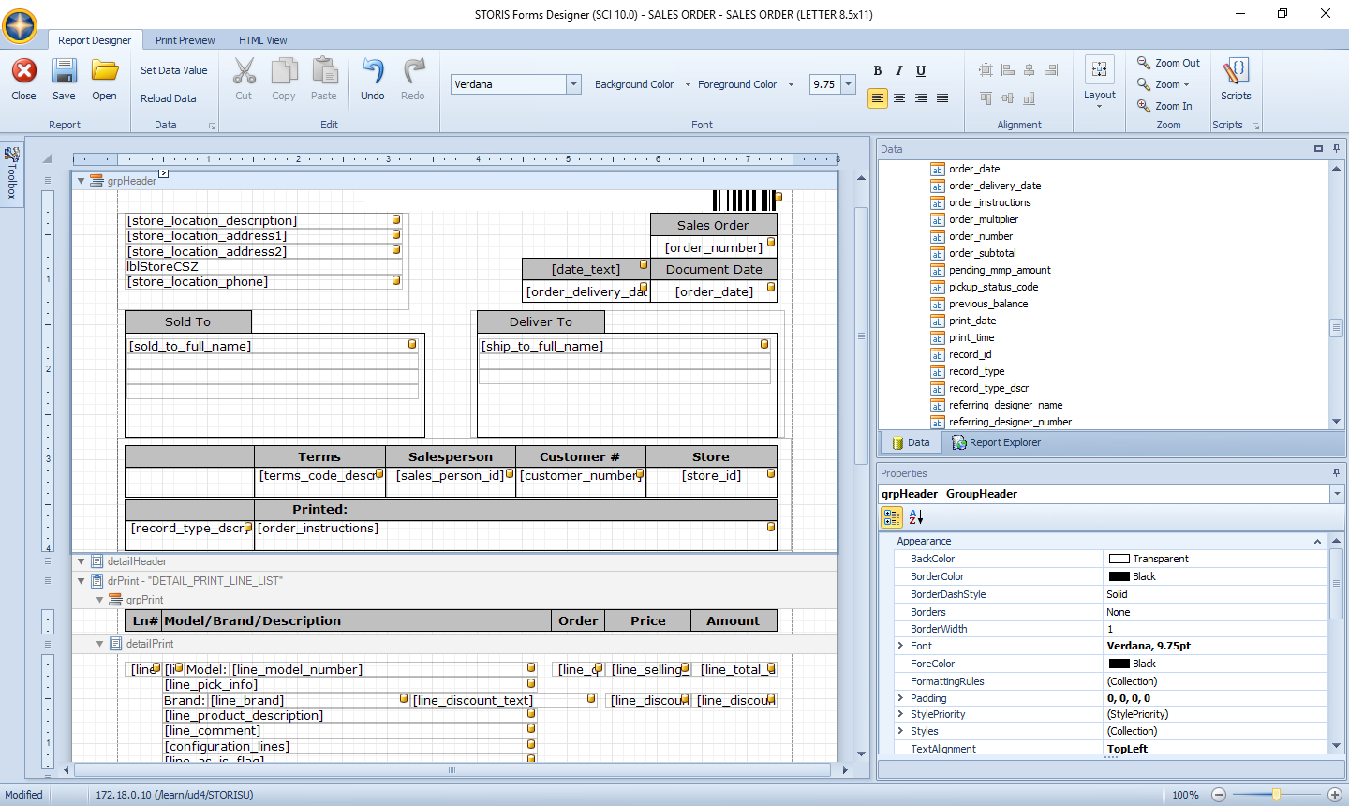Open a report with the folder icon
Image resolution: width=1349 pixels, height=806 pixels.
point(104,71)
